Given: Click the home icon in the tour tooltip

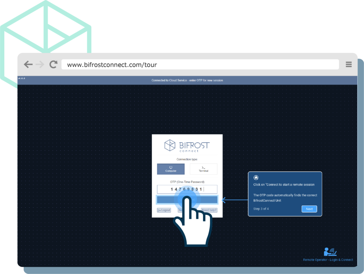Looking at the screenshot, I should pos(256,177).
